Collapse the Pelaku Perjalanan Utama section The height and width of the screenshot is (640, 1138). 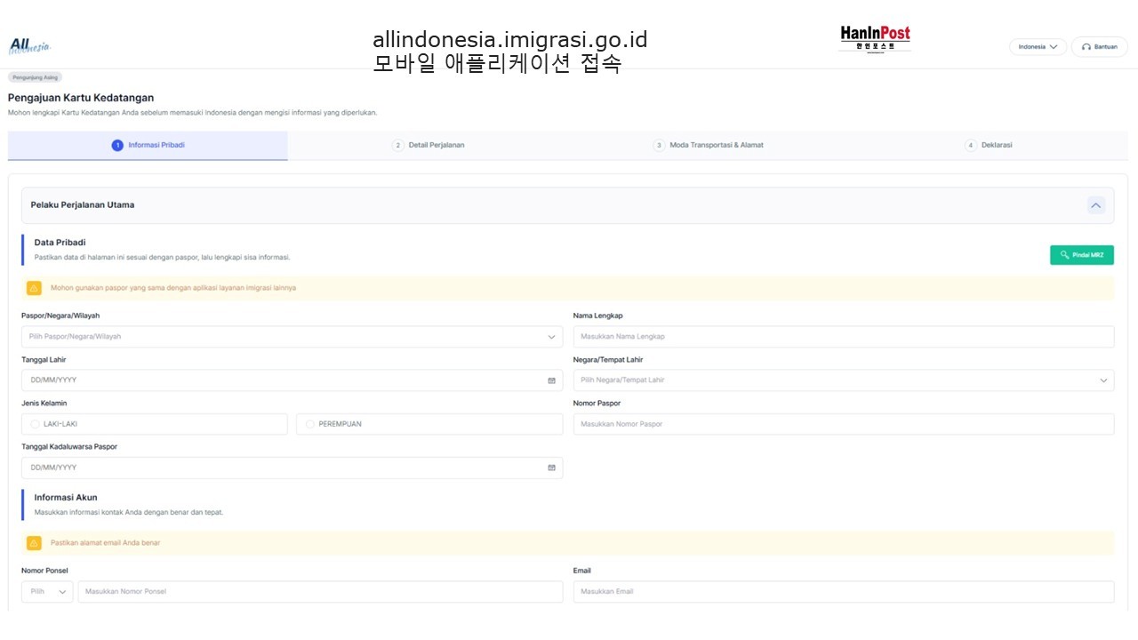coord(1095,205)
